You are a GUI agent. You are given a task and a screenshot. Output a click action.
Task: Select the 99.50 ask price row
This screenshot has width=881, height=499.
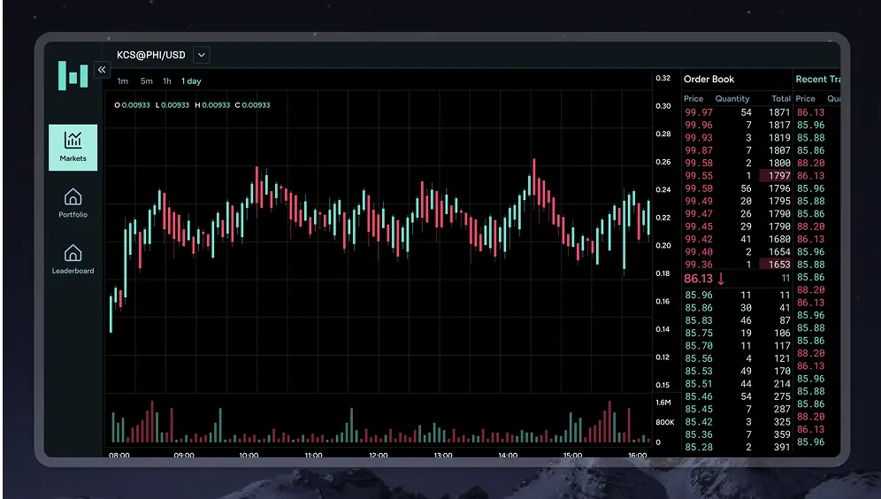737,188
